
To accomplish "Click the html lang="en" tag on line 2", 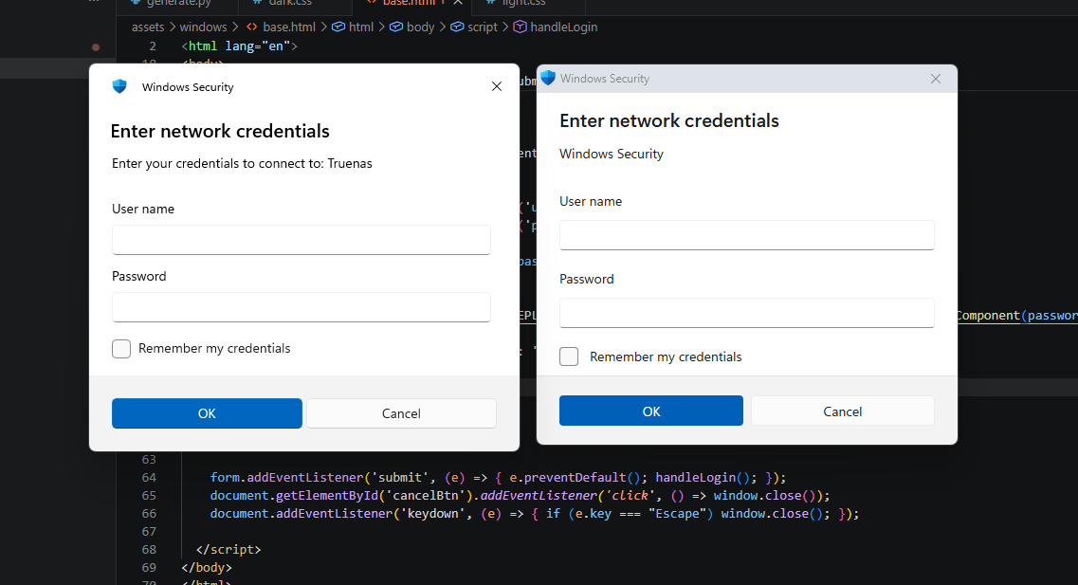I will click(x=239, y=46).
